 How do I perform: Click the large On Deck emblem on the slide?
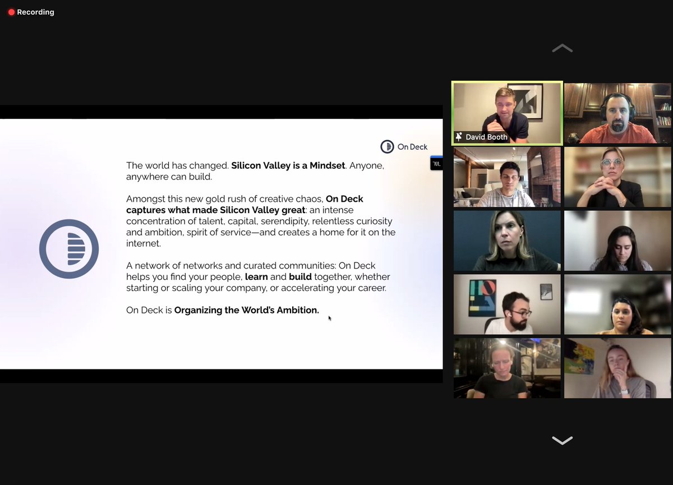point(69,249)
